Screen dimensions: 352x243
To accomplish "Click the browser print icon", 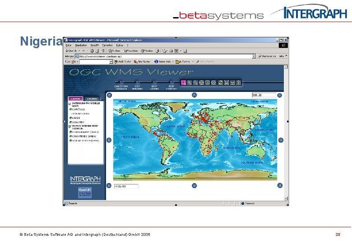I will point(171,51).
